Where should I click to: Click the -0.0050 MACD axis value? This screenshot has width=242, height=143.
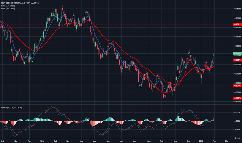click(237, 130)
